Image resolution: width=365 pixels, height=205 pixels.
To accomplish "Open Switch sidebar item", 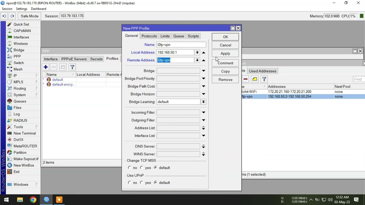I will pos(19,63).
